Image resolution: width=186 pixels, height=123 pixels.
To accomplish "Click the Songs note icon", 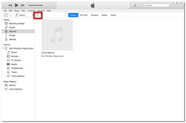I will tap(6, 35).
